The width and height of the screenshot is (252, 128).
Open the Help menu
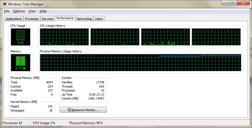pyautogui.click(x=43, y=11)
